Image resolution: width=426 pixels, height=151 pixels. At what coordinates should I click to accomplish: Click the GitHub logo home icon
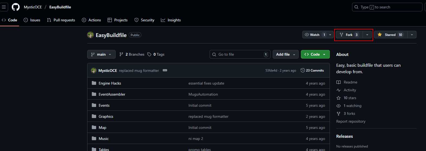coord(16,7)
